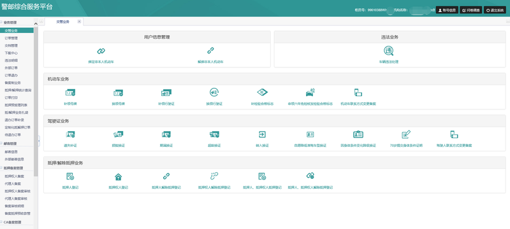This screenshot has height=229, width=510.
Task: Click the 账号信息 button
Action: click(x=448, y=10)
